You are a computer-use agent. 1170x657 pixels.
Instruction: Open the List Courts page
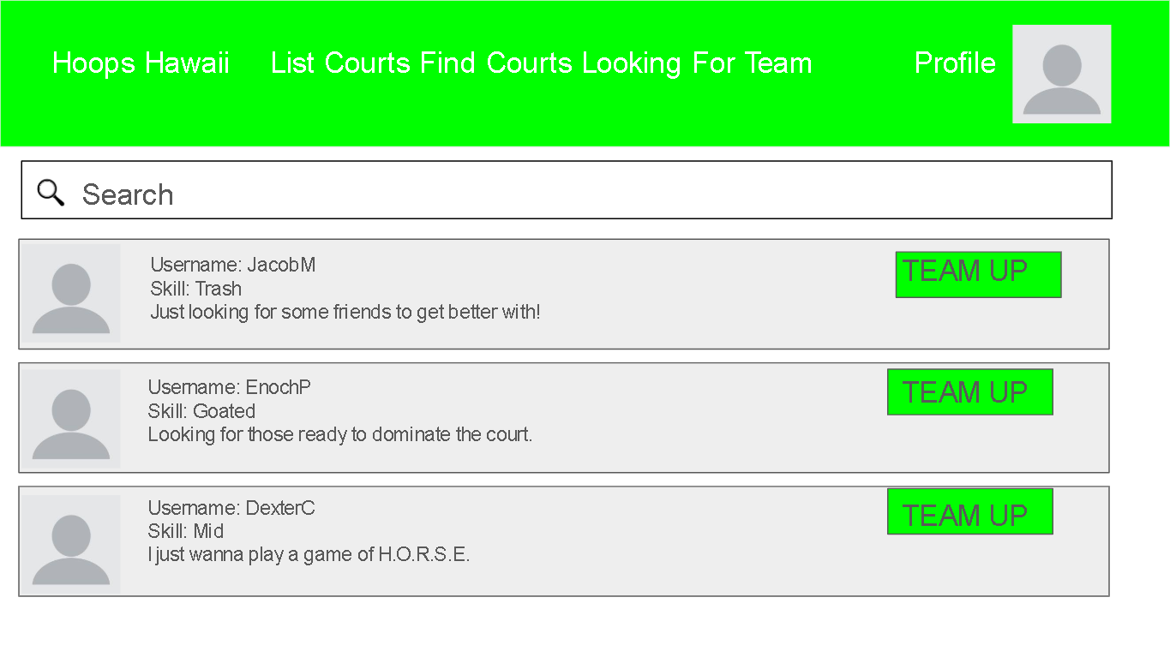click(x=340, y=63)
